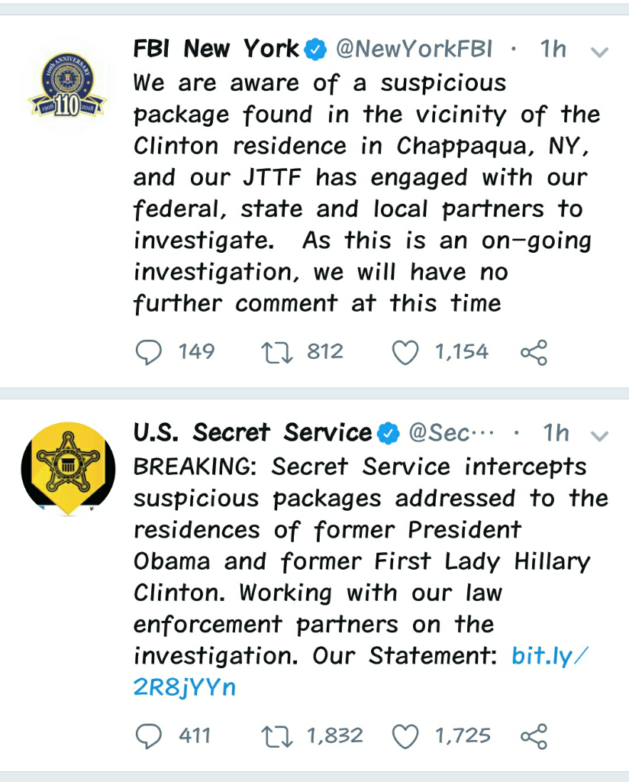The width and height of the screenshot is (629, 782).
Task: Like the FBI New York tweet
Action: [405, 353]
